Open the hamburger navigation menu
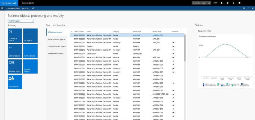This screenshot has height=120, width=255. click(x=2, y=8)
